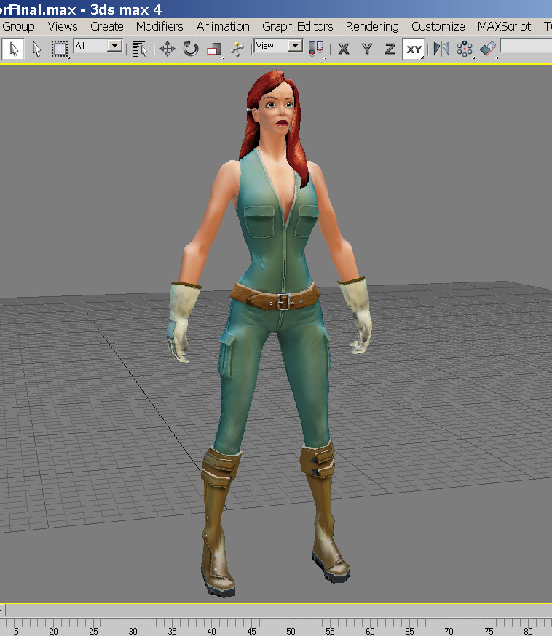Click the Use Pivot Point Center icon

pos(316,49)
